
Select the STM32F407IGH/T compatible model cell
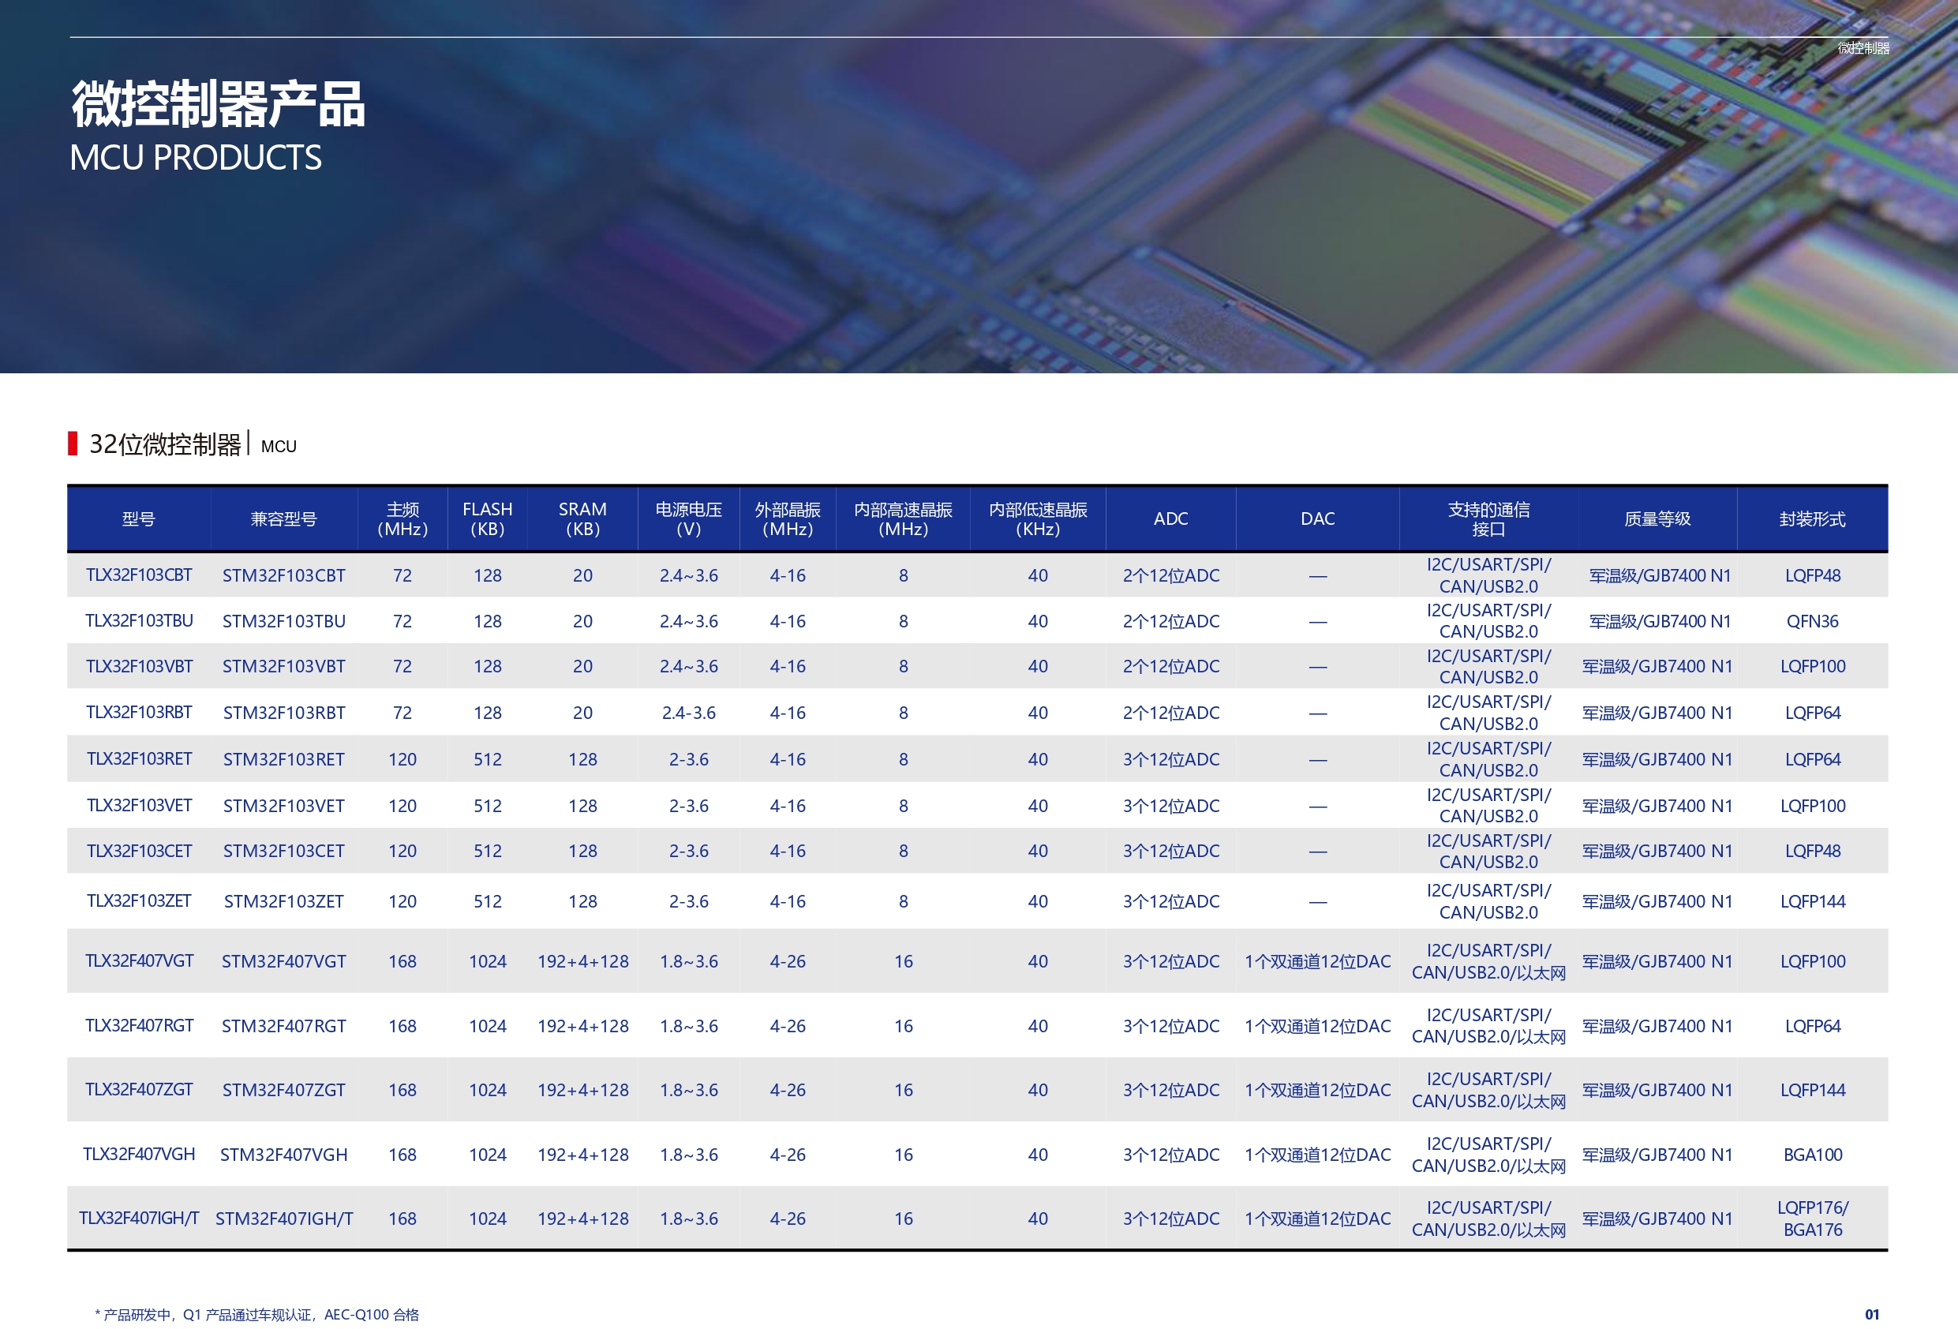283,1218
